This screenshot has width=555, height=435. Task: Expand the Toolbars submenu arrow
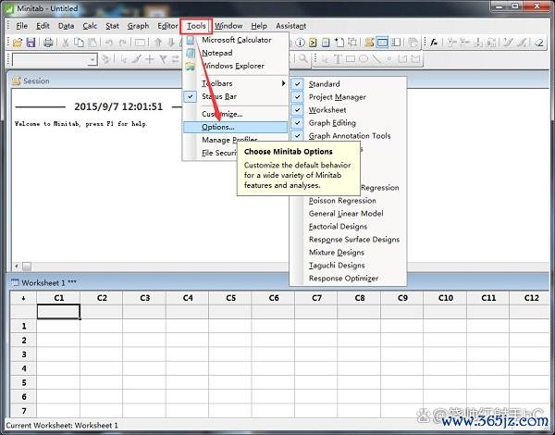[283, 83]
